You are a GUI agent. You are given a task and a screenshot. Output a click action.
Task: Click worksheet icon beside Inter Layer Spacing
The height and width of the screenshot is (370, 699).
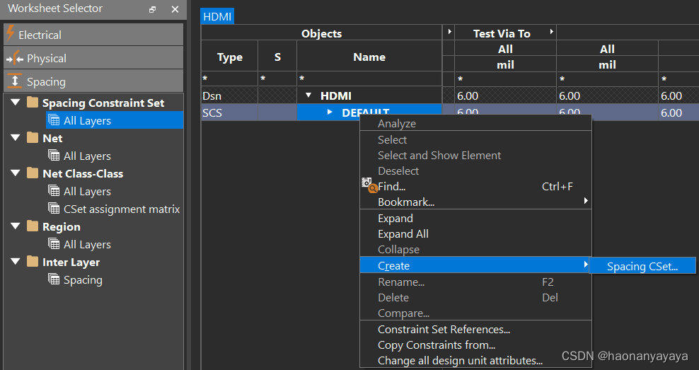54,279
